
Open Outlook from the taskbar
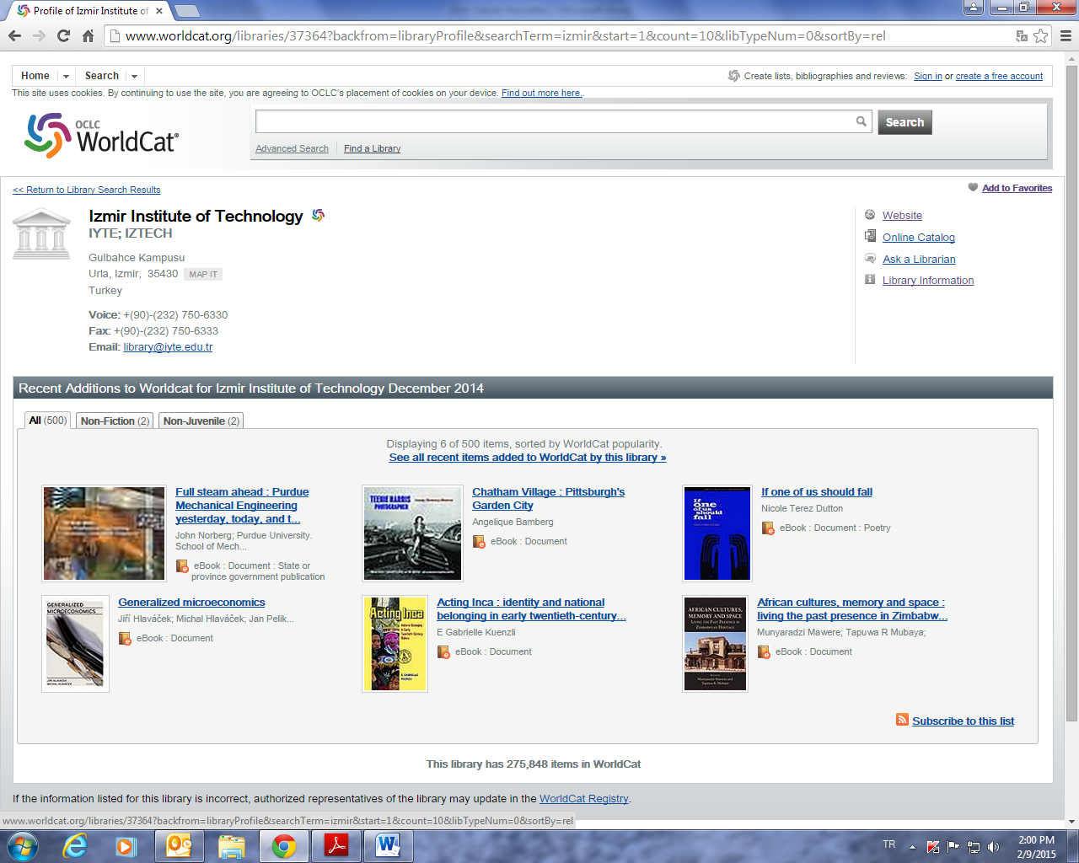click(179, 845)
